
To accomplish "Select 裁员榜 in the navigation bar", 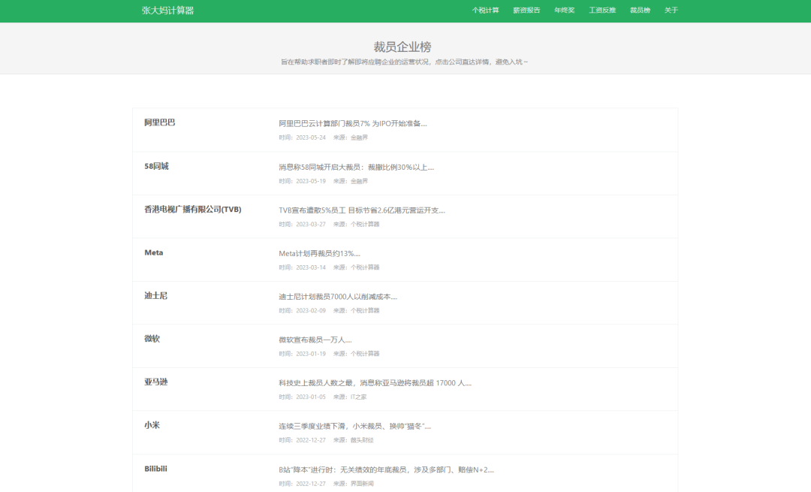I will point(640,11).
